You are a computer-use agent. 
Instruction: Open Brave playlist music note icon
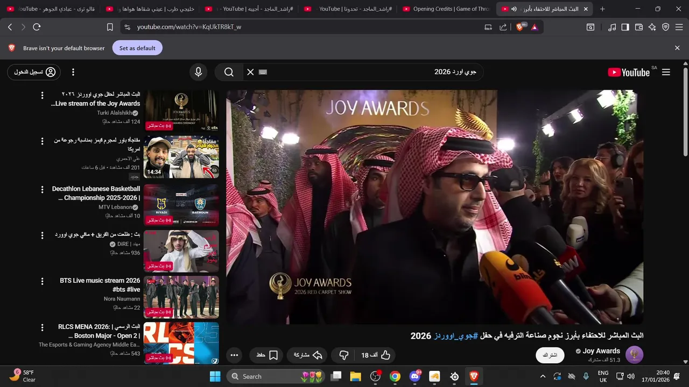point(611,27)
